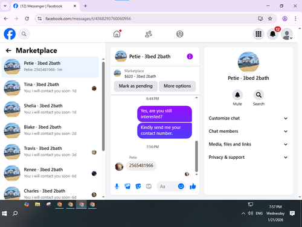Open Facebook search magnifier

tap(24, 34)
